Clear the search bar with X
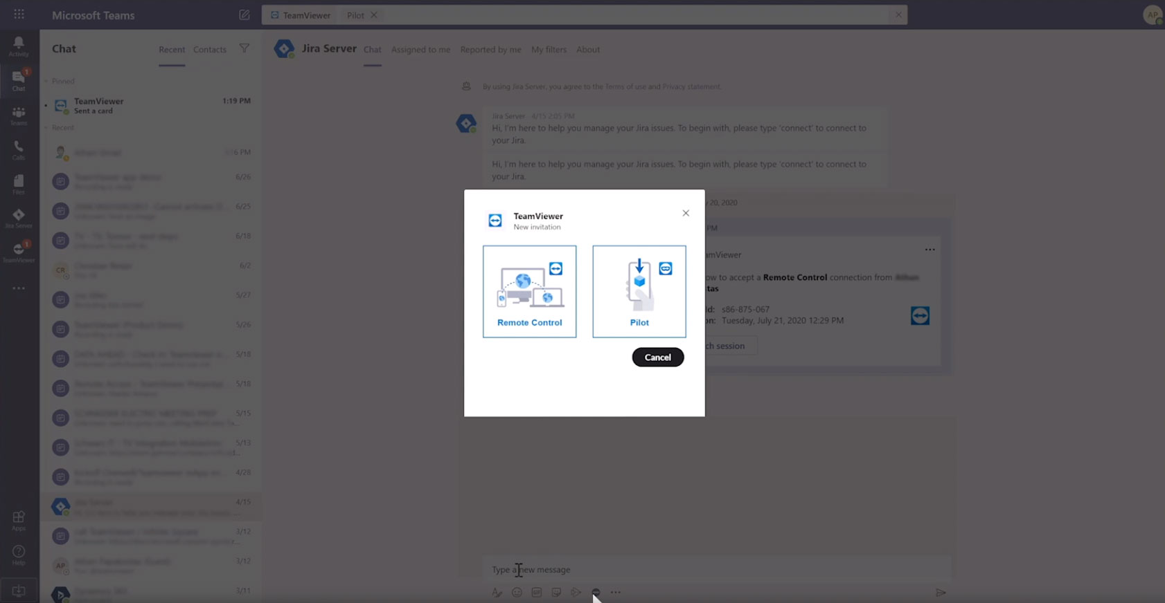 tap(898, 15)
